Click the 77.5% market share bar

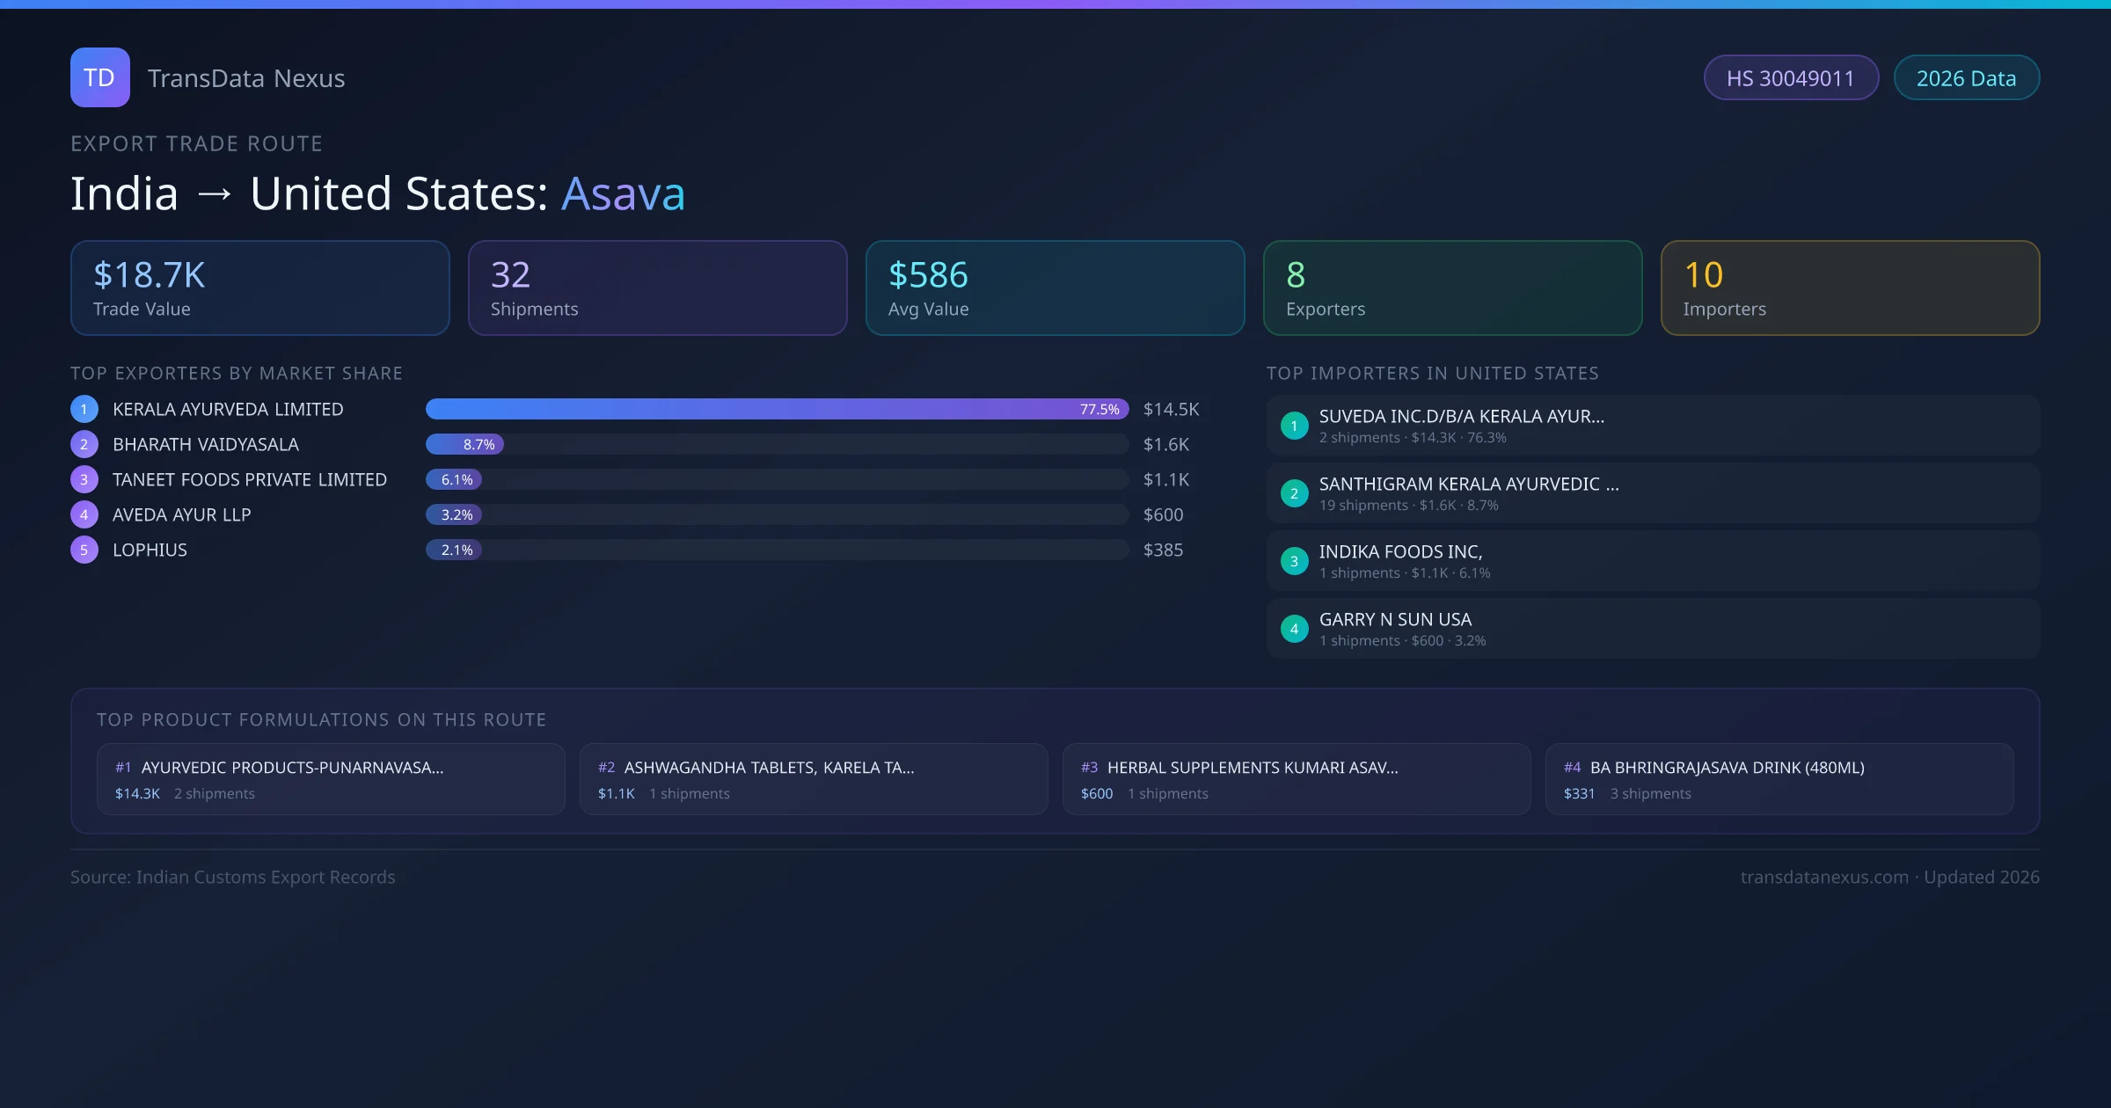776,409
